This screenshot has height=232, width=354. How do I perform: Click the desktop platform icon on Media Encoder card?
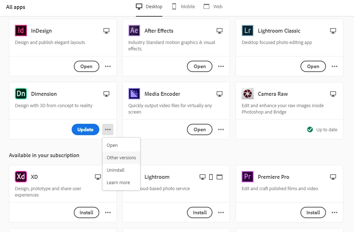click(220, 94)
